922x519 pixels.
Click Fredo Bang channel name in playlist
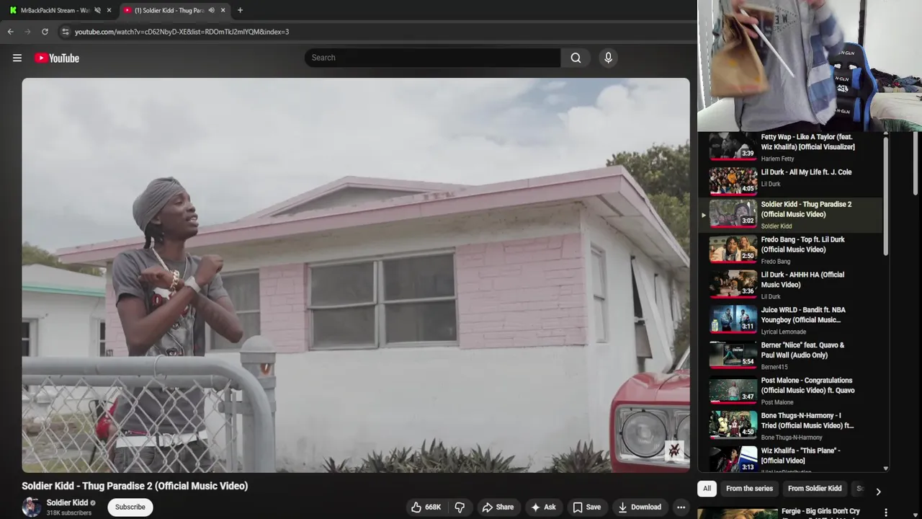(776, 262)
